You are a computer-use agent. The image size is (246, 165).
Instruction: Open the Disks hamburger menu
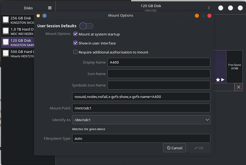[50, 8]
